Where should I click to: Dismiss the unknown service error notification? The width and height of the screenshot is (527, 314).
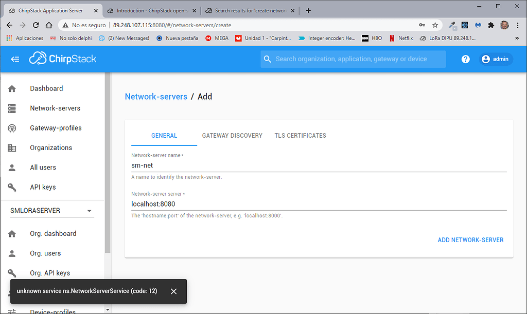[173, 291]
